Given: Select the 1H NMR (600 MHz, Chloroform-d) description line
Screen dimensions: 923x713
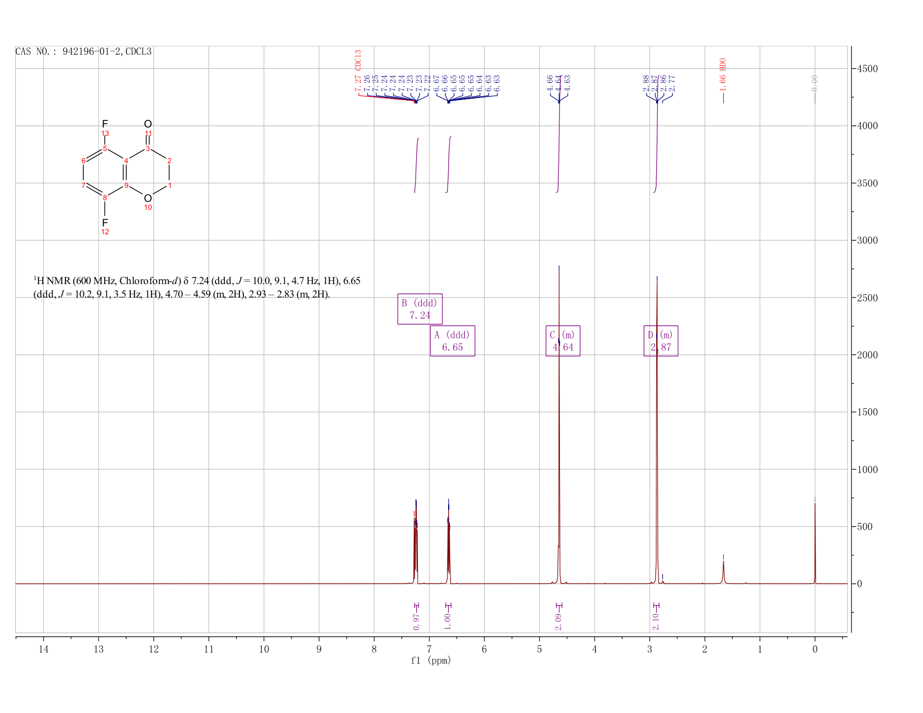Looking at the screenshot, I should click(197, 281).
